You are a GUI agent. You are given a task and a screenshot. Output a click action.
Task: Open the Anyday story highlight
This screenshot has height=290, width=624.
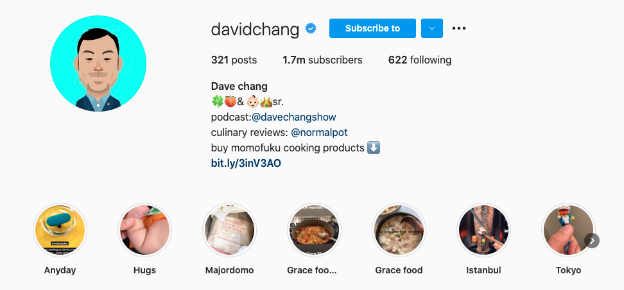tap(60, 230)
